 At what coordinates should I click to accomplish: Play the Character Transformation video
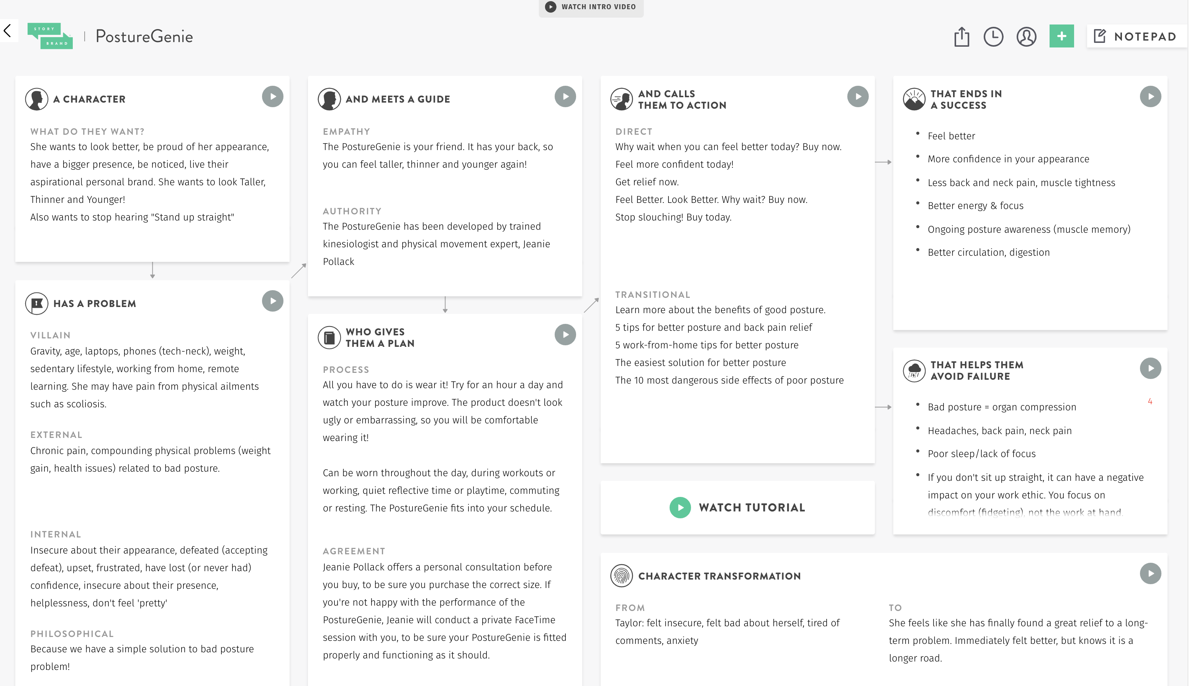(x=1150, y=574)
